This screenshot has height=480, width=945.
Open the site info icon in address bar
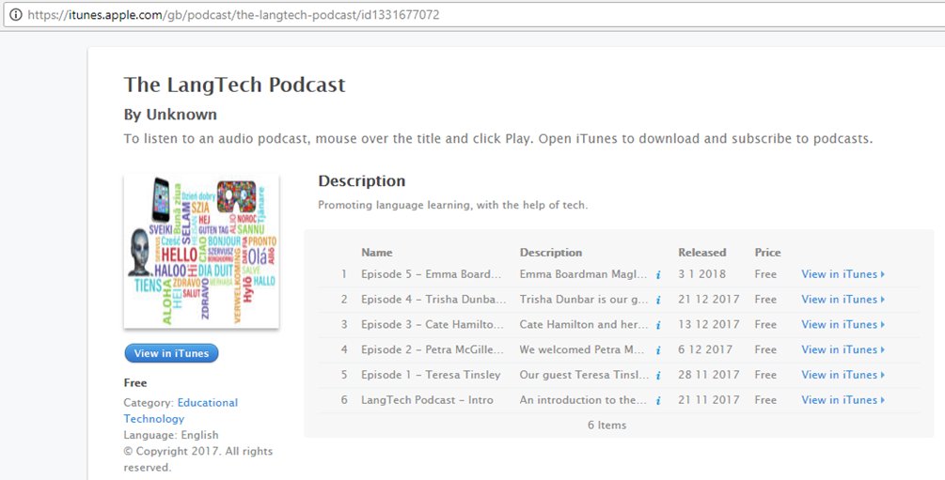[16, 14]
